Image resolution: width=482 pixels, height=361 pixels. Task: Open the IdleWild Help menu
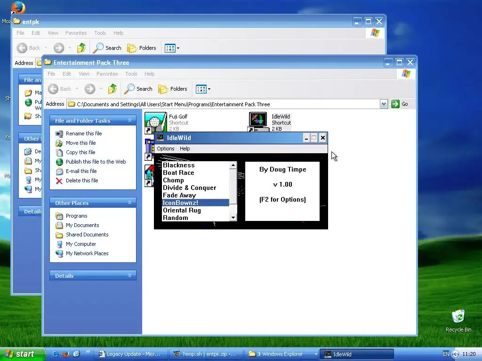click(185, 149)
